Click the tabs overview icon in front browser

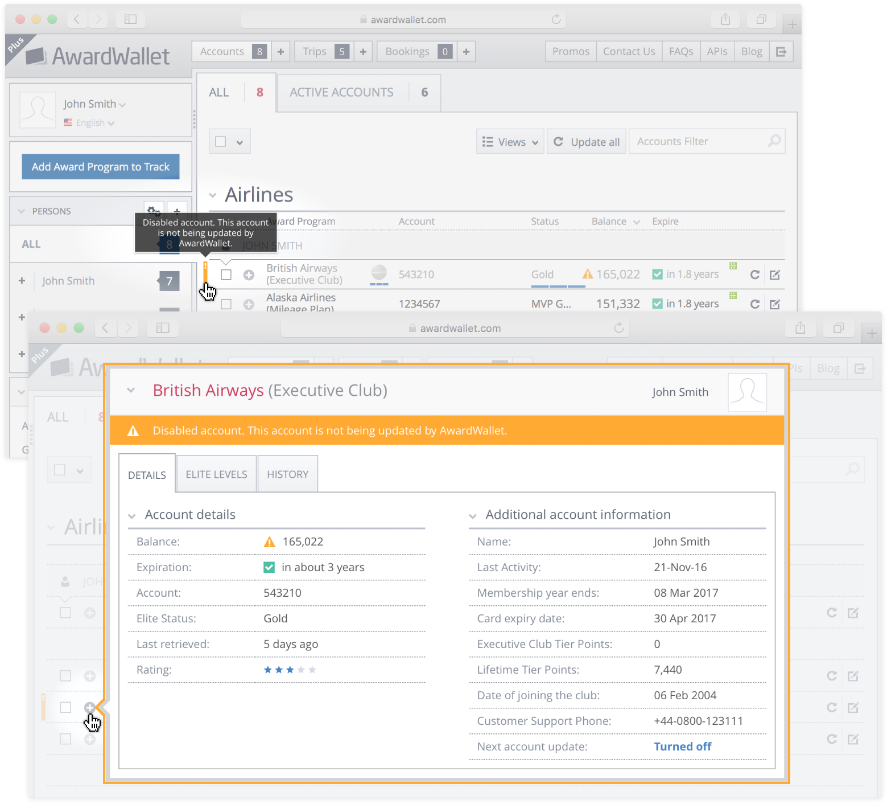pyautogui.click(x=839, y=328)
